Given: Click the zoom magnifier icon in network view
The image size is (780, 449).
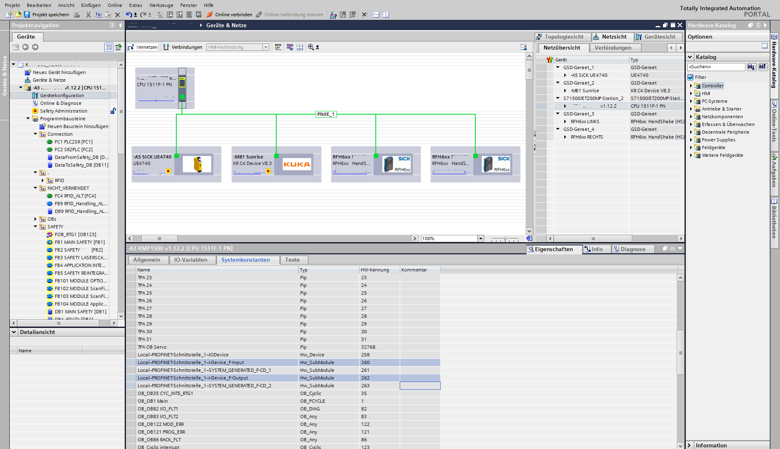Looking at the screenshot, I should [x=311, y=47].
